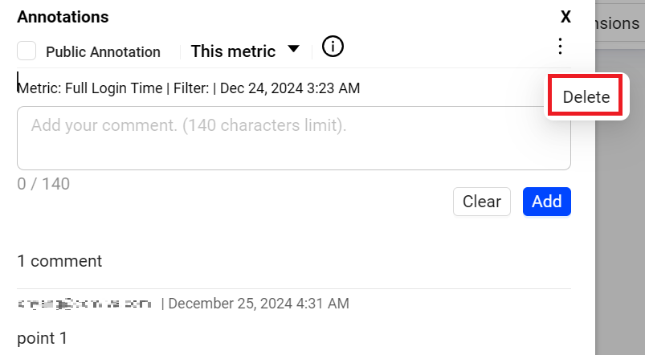This screenshot has width=645, height=355.
Task: Click the Metric: Full Login Time line
Action: 188,88
